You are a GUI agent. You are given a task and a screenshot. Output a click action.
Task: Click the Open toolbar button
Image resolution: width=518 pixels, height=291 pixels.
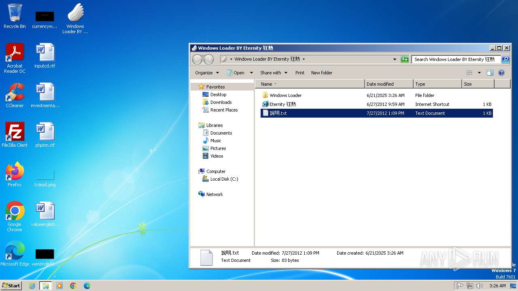pos(235,73)
